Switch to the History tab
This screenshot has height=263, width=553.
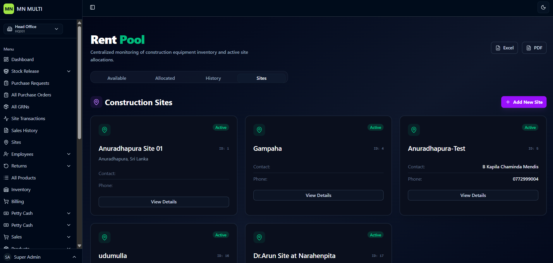point(213,78)
